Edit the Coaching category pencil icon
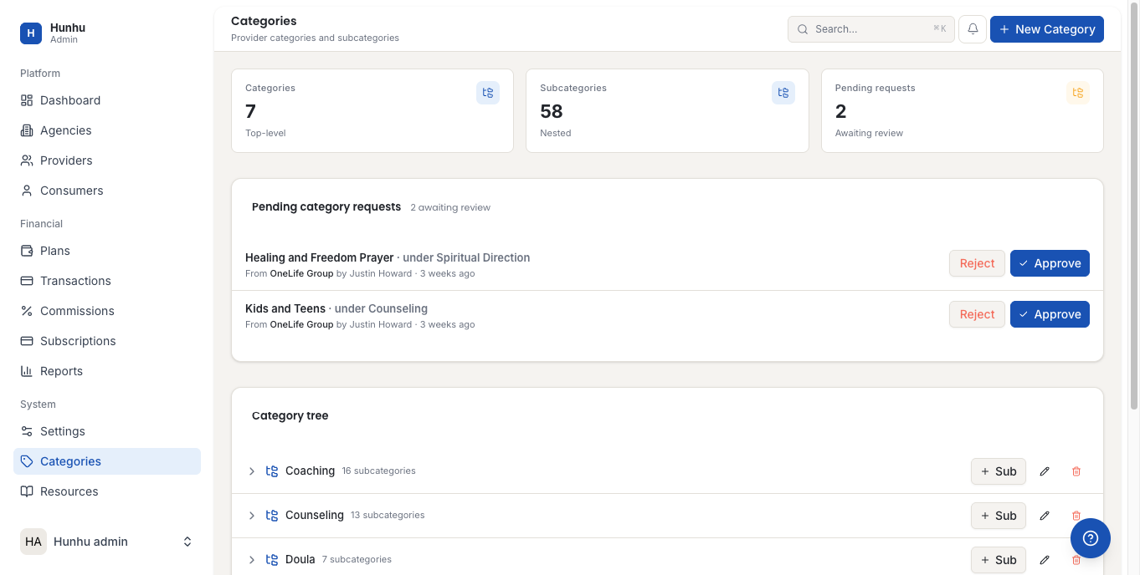This screenshot has height=575, width=1140. [1045, 471]
